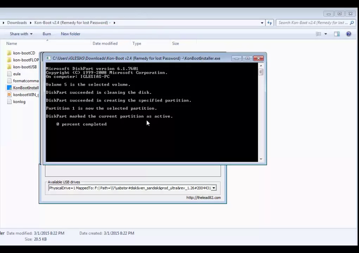Click Burn in the Explorer toolbar
The height and width of the screenshot is (253, 359).
tap(47, 34)
